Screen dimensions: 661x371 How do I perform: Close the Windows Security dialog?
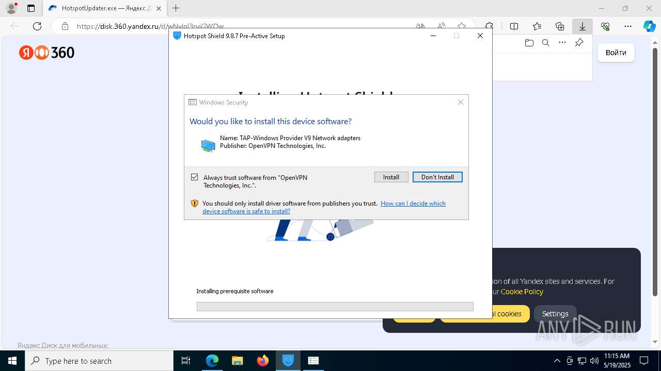tap(461, 102)
